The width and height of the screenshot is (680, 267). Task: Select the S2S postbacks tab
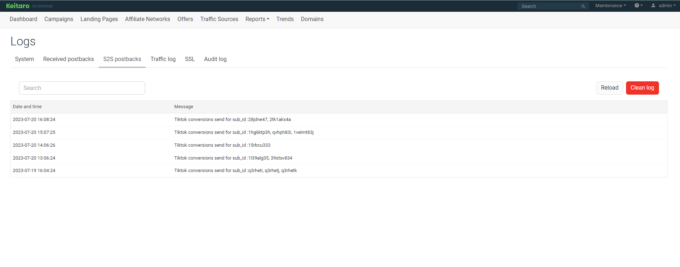[x=122, y=59]
